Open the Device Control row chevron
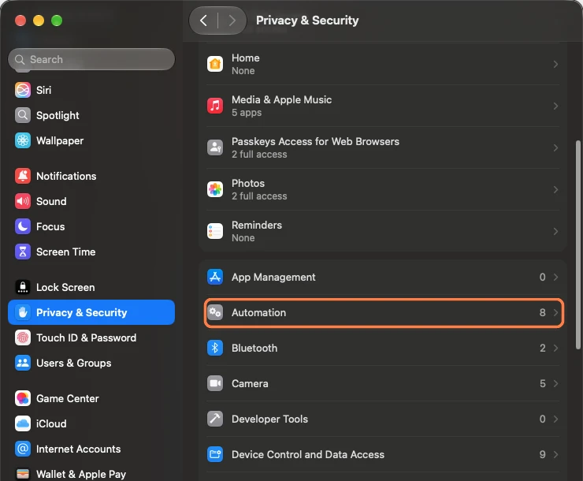The width and height of the screenshot is (583, 481). coord(555,455)
